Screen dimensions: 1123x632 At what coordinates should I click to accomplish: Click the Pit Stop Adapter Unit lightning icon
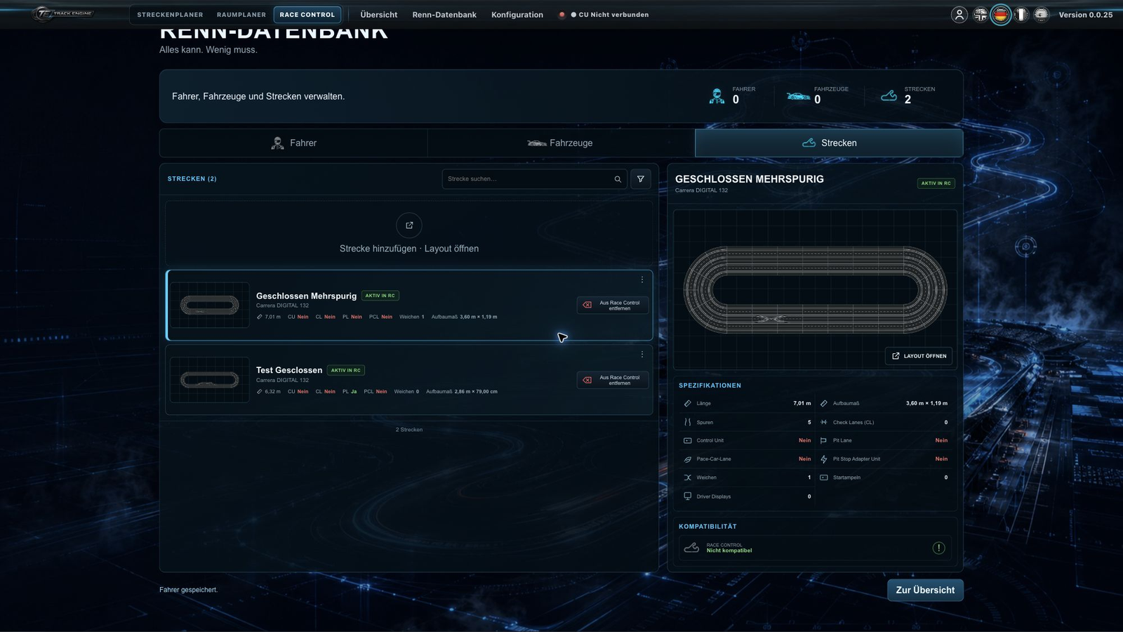(x=823, y=459)
